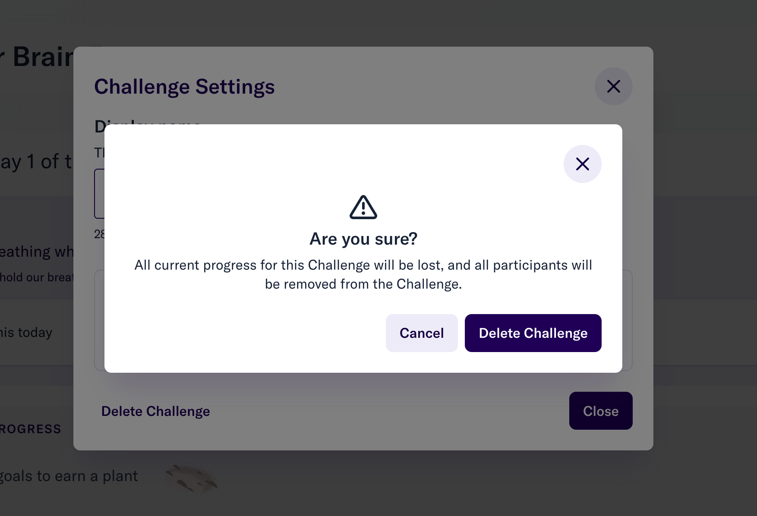Click the warning triangle icon
Screen dimensions: 757x516
point(363,207)
